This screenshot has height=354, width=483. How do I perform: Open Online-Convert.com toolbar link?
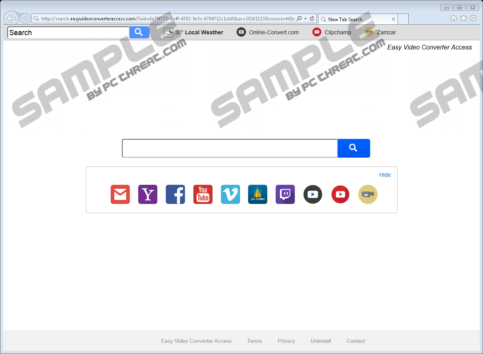pos(268,32)
